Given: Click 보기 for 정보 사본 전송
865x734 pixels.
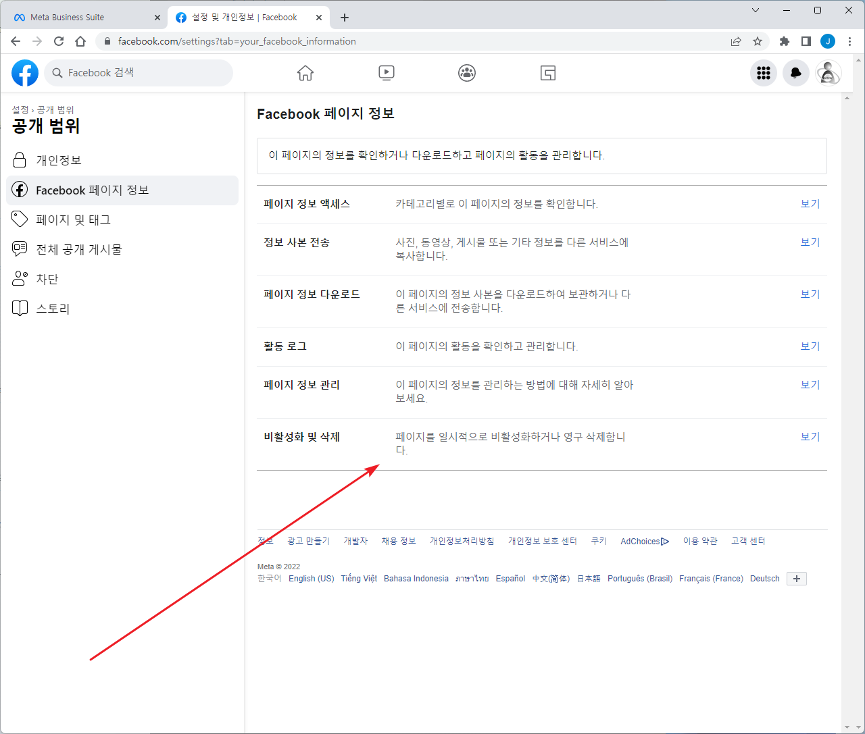Looking at the screenshot, I should pyautogui.click(x=810, y=242).
